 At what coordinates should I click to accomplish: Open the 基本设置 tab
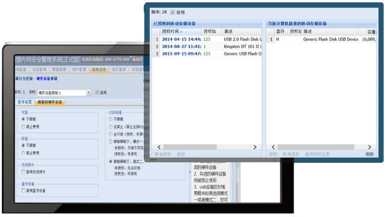(x=25, y=102)
